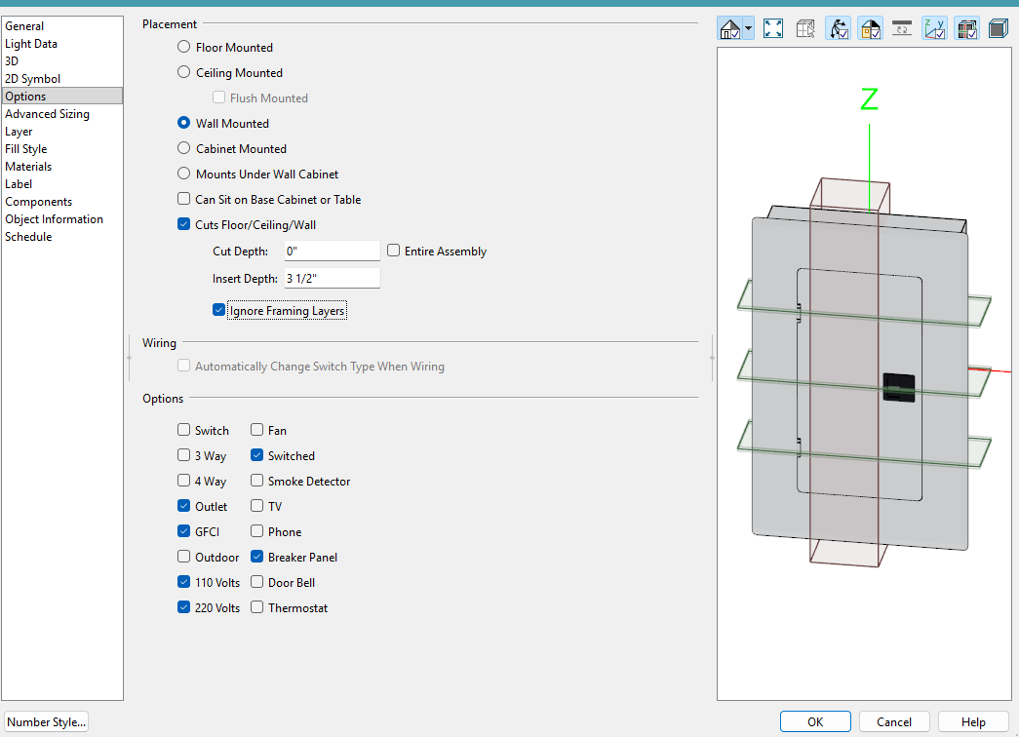
Task: Toggle the Z-Y axes display icon
Action: coord(934,28)
